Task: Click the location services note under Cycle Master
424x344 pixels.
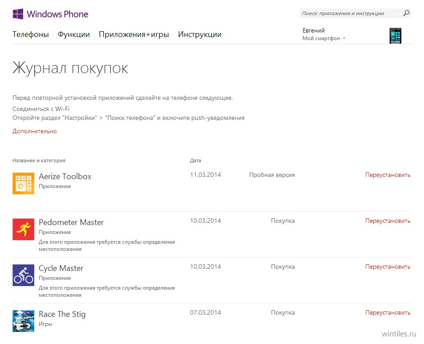Action: point(107,291)
